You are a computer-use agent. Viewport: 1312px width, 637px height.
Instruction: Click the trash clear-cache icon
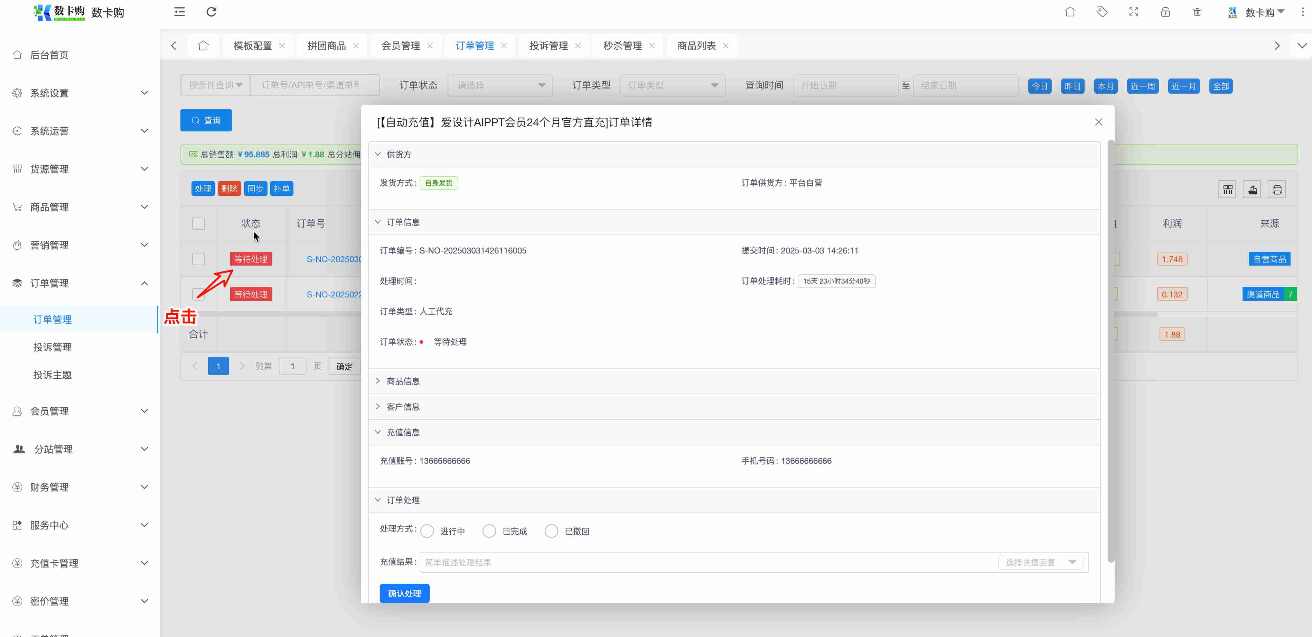point(1197,12)
